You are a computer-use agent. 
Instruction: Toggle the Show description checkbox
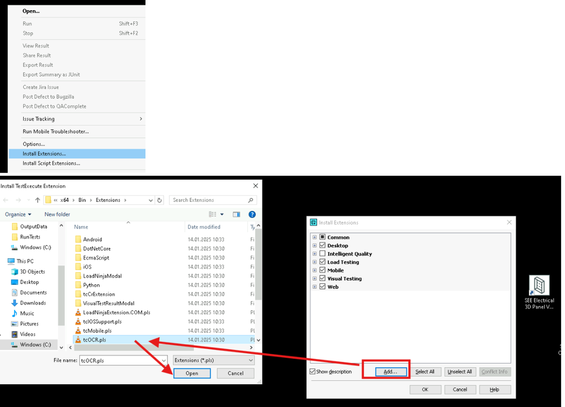point(313,372)
